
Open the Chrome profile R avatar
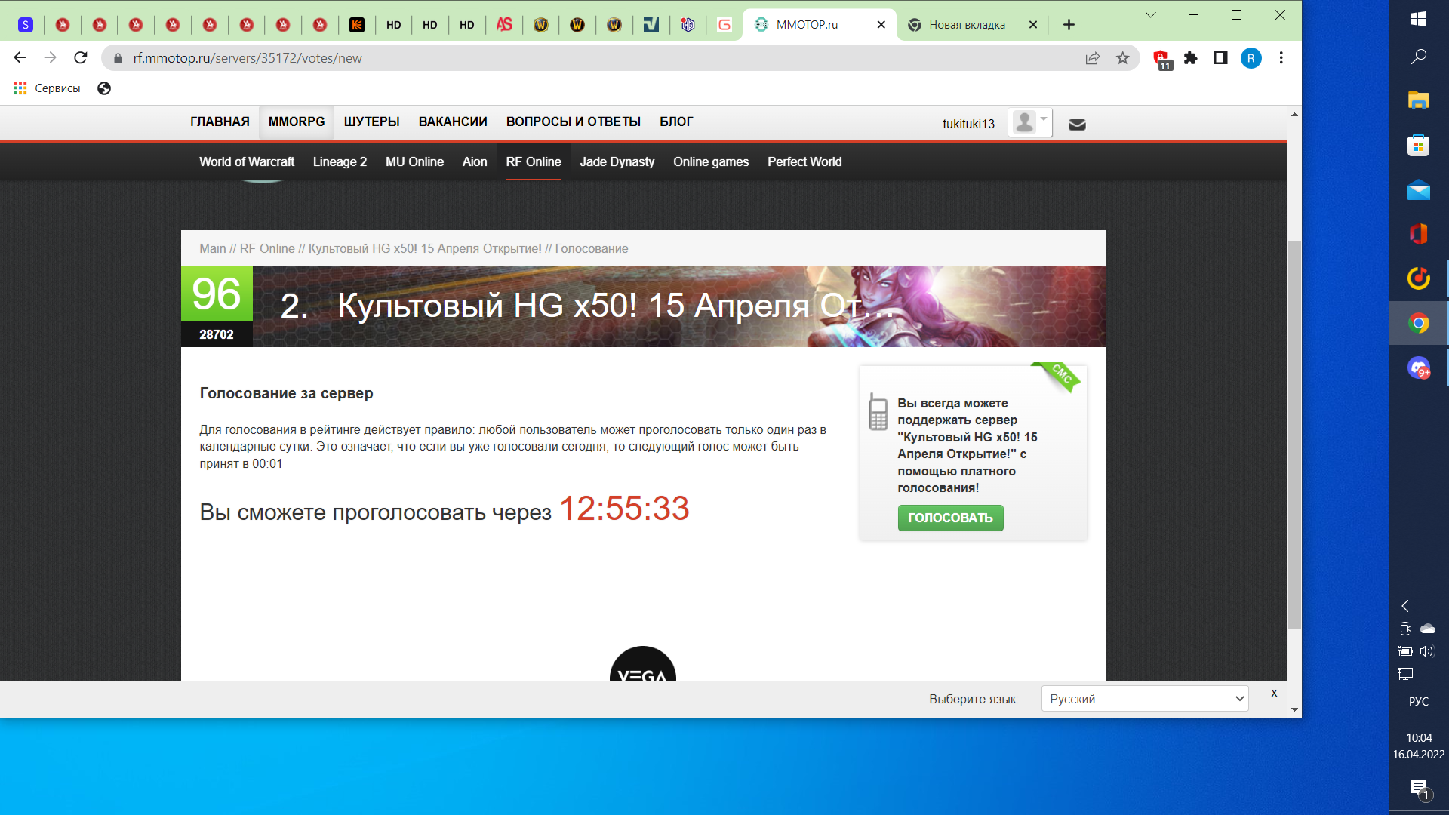[x=1251, y=58]
